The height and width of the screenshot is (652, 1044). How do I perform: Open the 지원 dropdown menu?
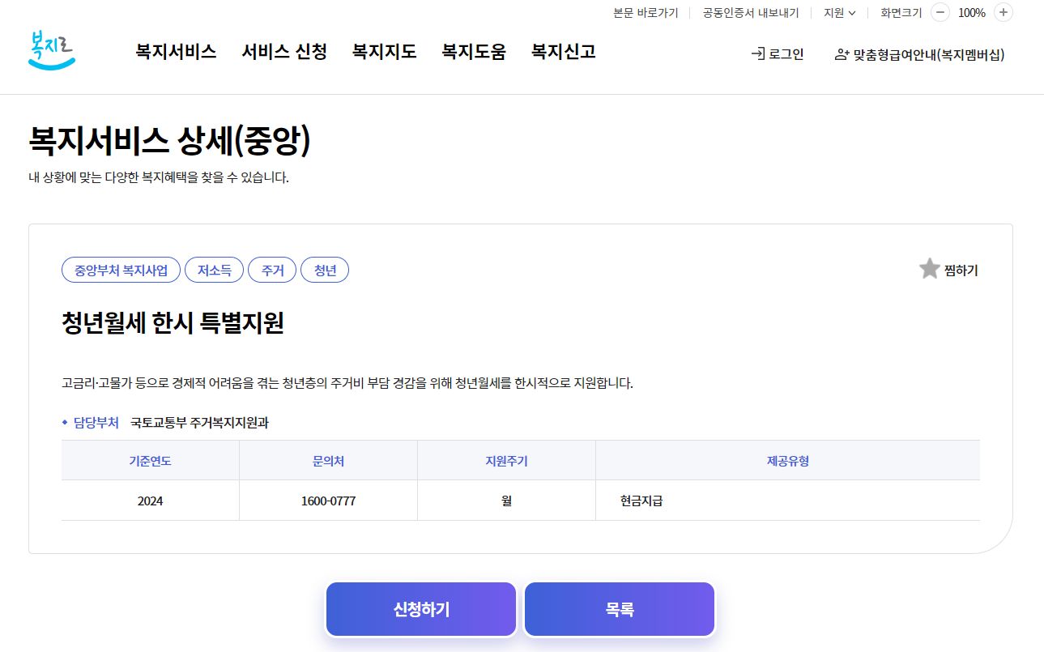pos(837,13)
